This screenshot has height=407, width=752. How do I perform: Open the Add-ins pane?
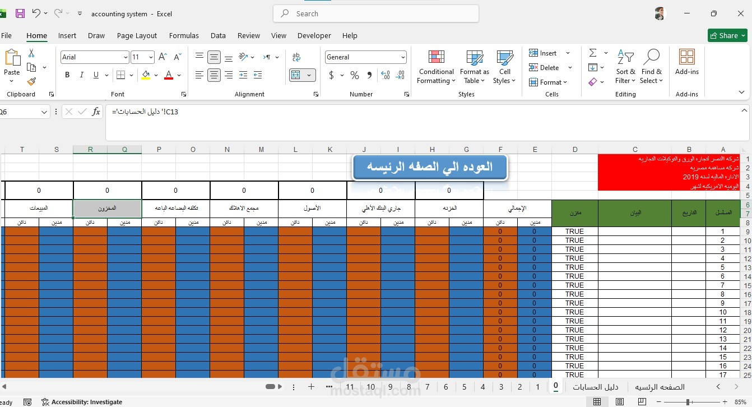point(687,62)
